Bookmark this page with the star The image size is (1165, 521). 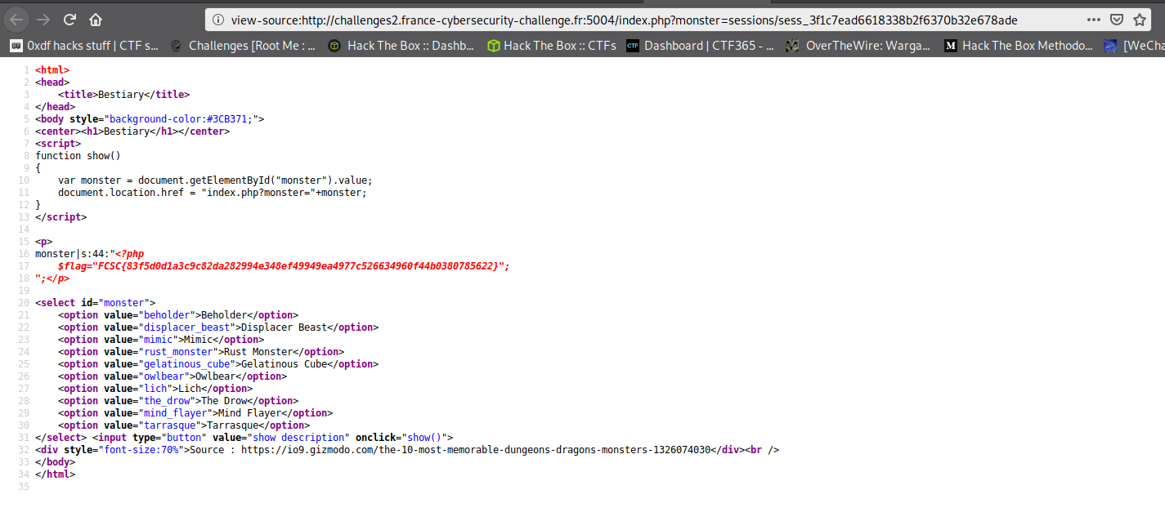point(1141,19)
